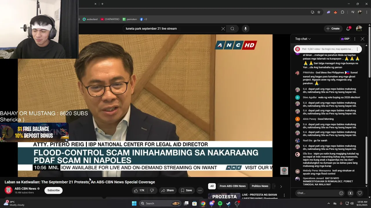Show more filter chips with the arrow

click(281, 186)
